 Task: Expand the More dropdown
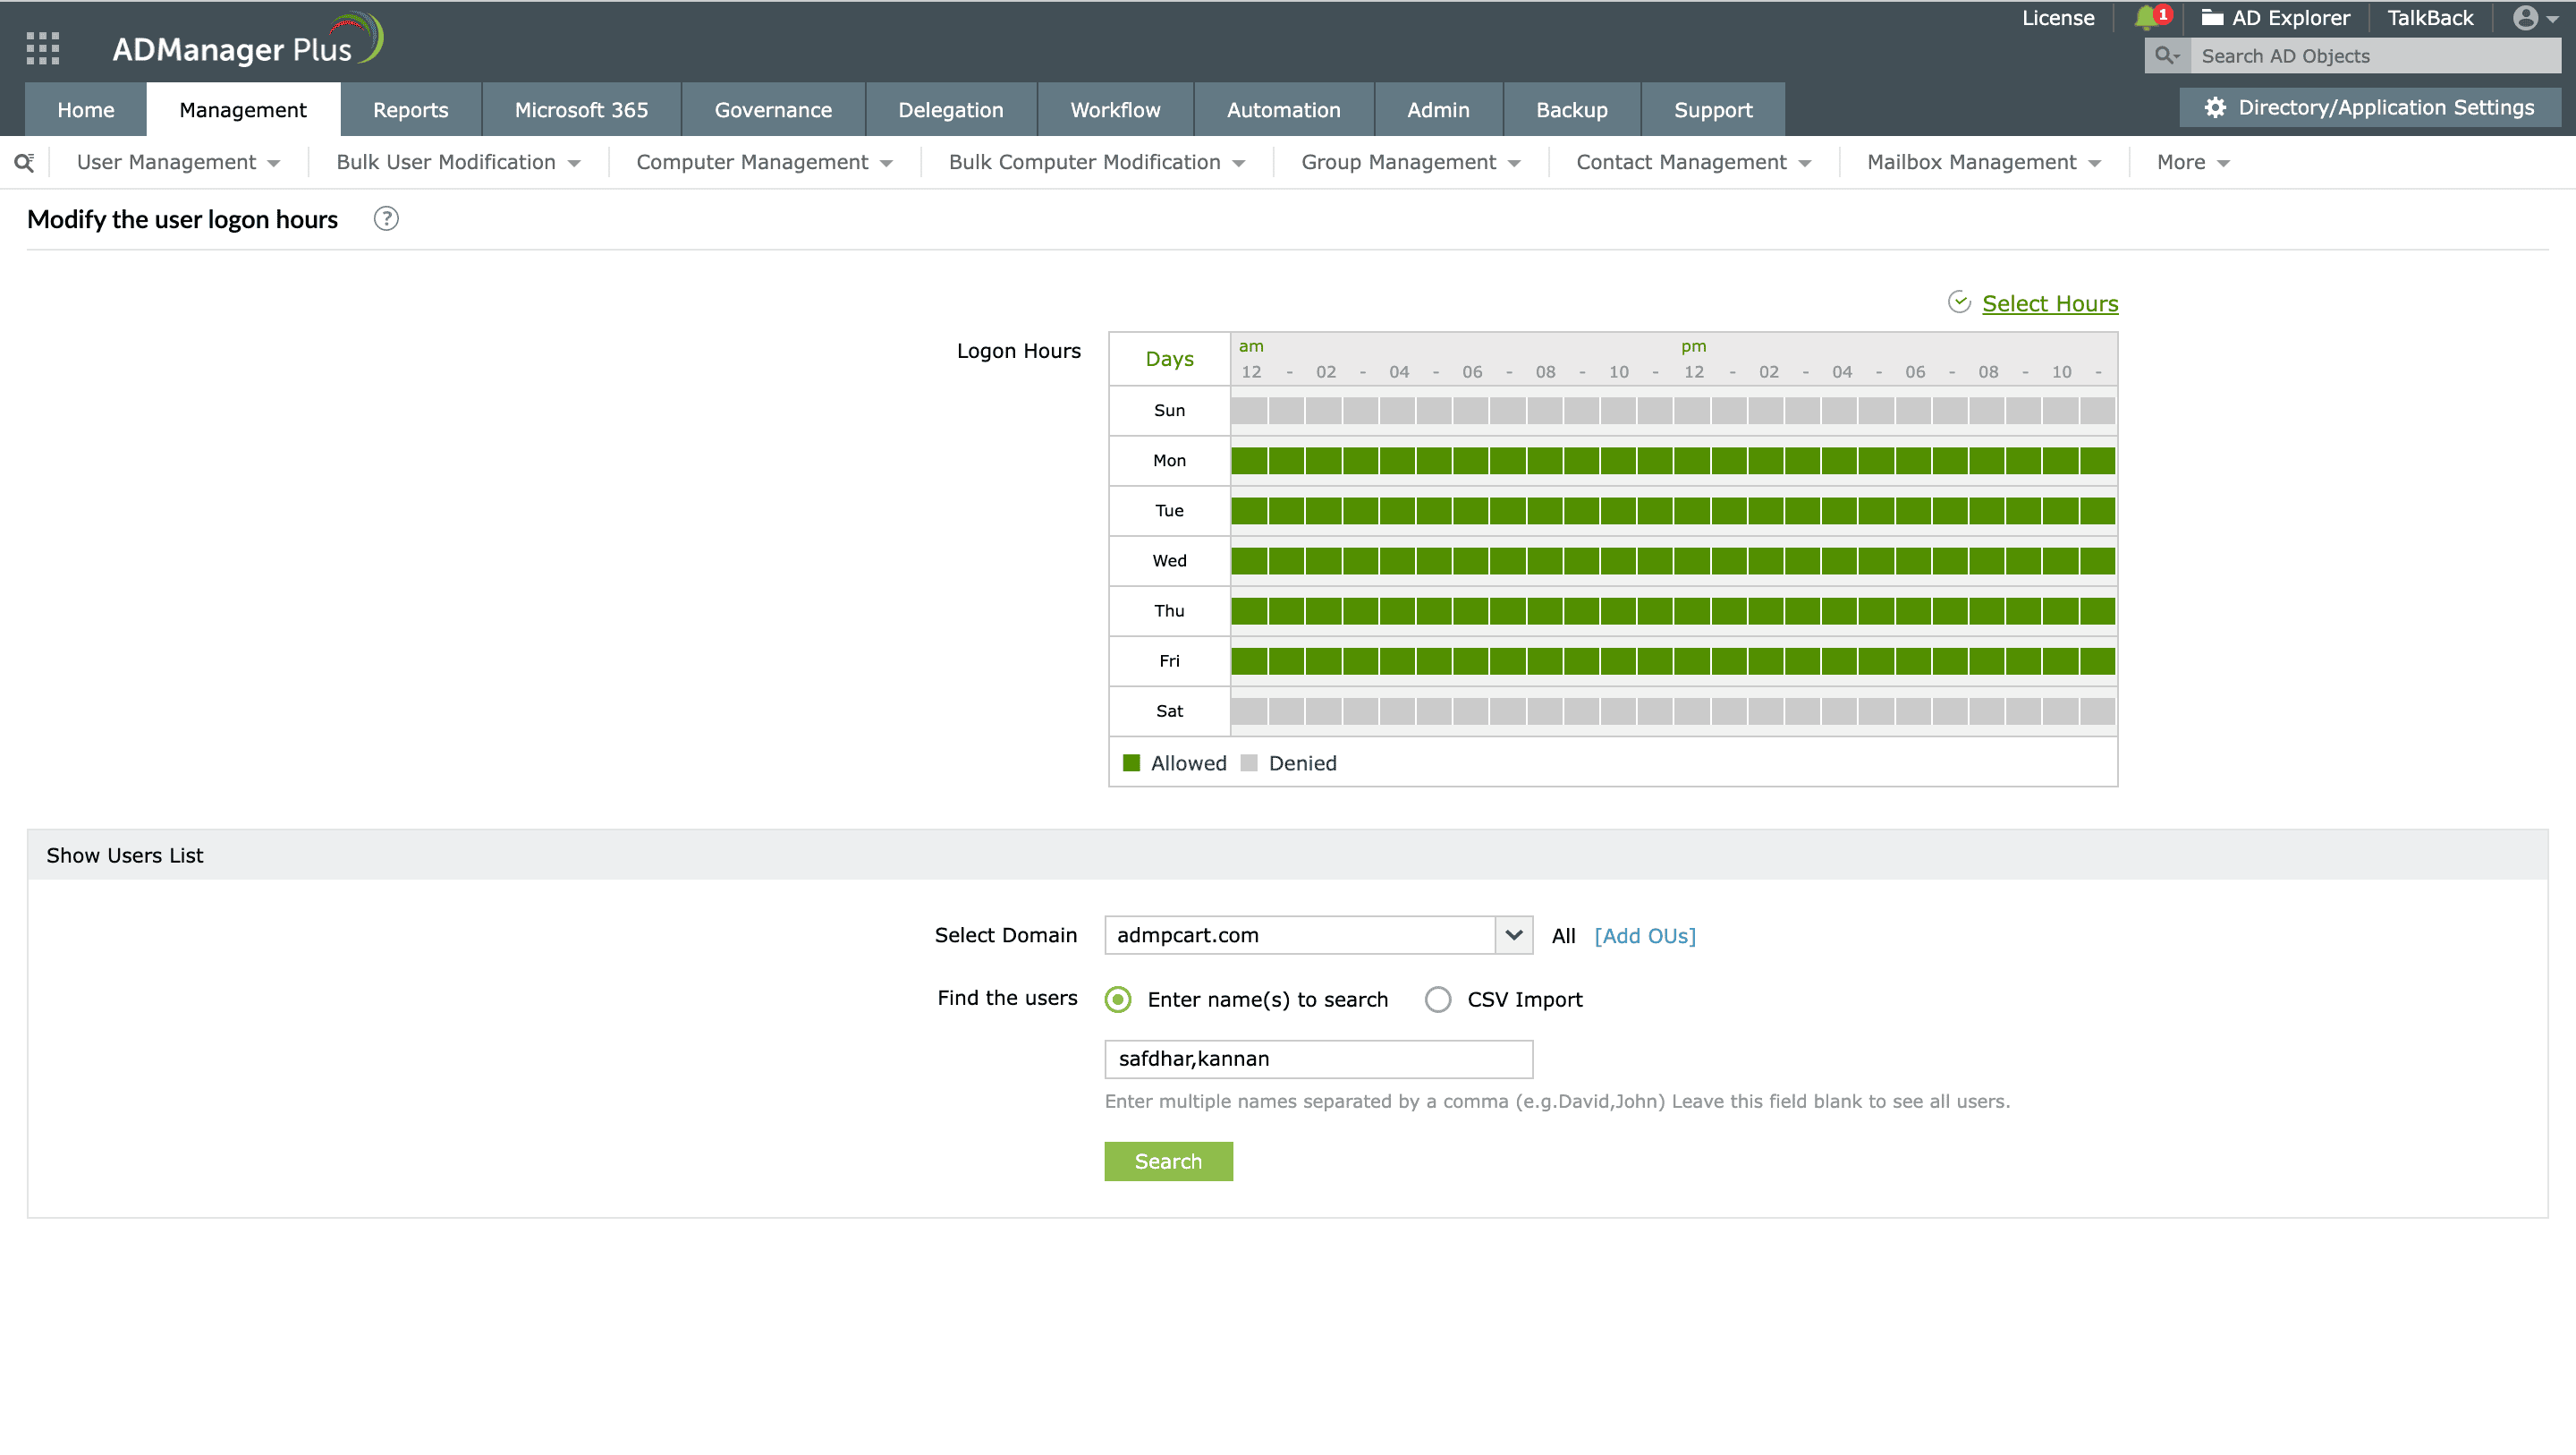pyautogui.click(x=2193, y=162)
